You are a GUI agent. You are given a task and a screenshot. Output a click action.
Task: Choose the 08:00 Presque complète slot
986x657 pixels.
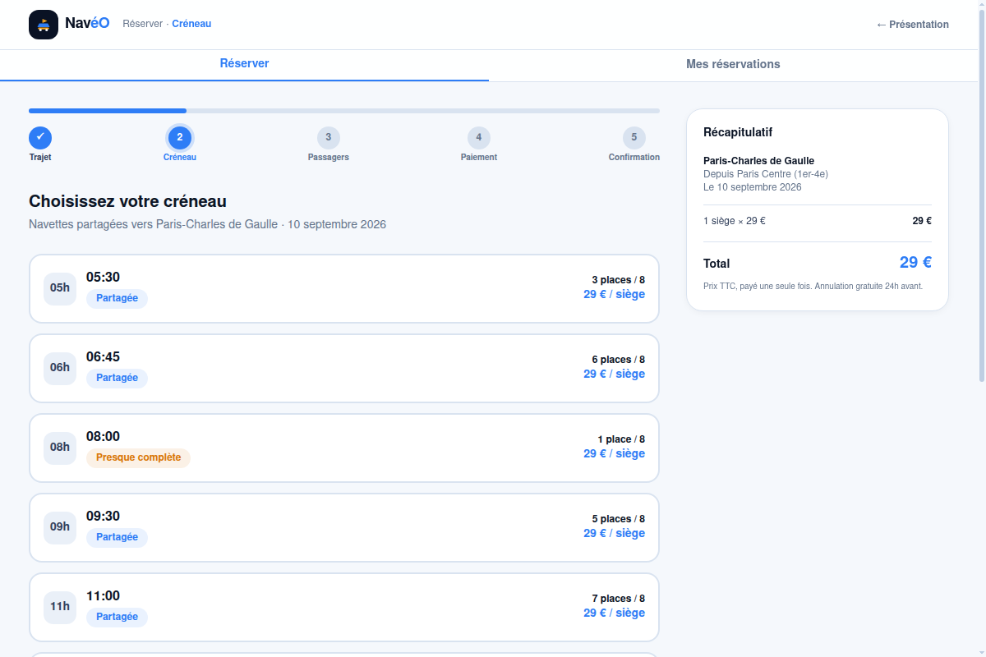pos(344,448)
